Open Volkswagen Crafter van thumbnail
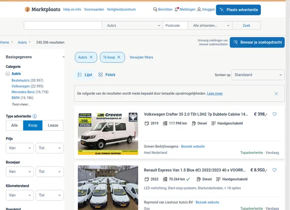The width and height of the screenshot is (290, 210). pyautogui.click(x=108, y=134)
